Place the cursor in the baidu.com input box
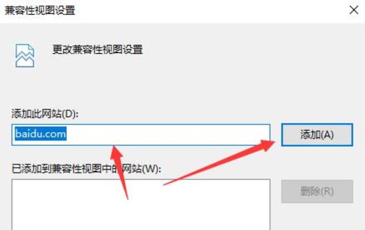This screenshot has width=365, height=230. (141, 135)
